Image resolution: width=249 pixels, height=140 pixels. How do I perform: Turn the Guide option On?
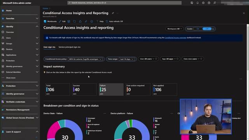click(198, 29)
